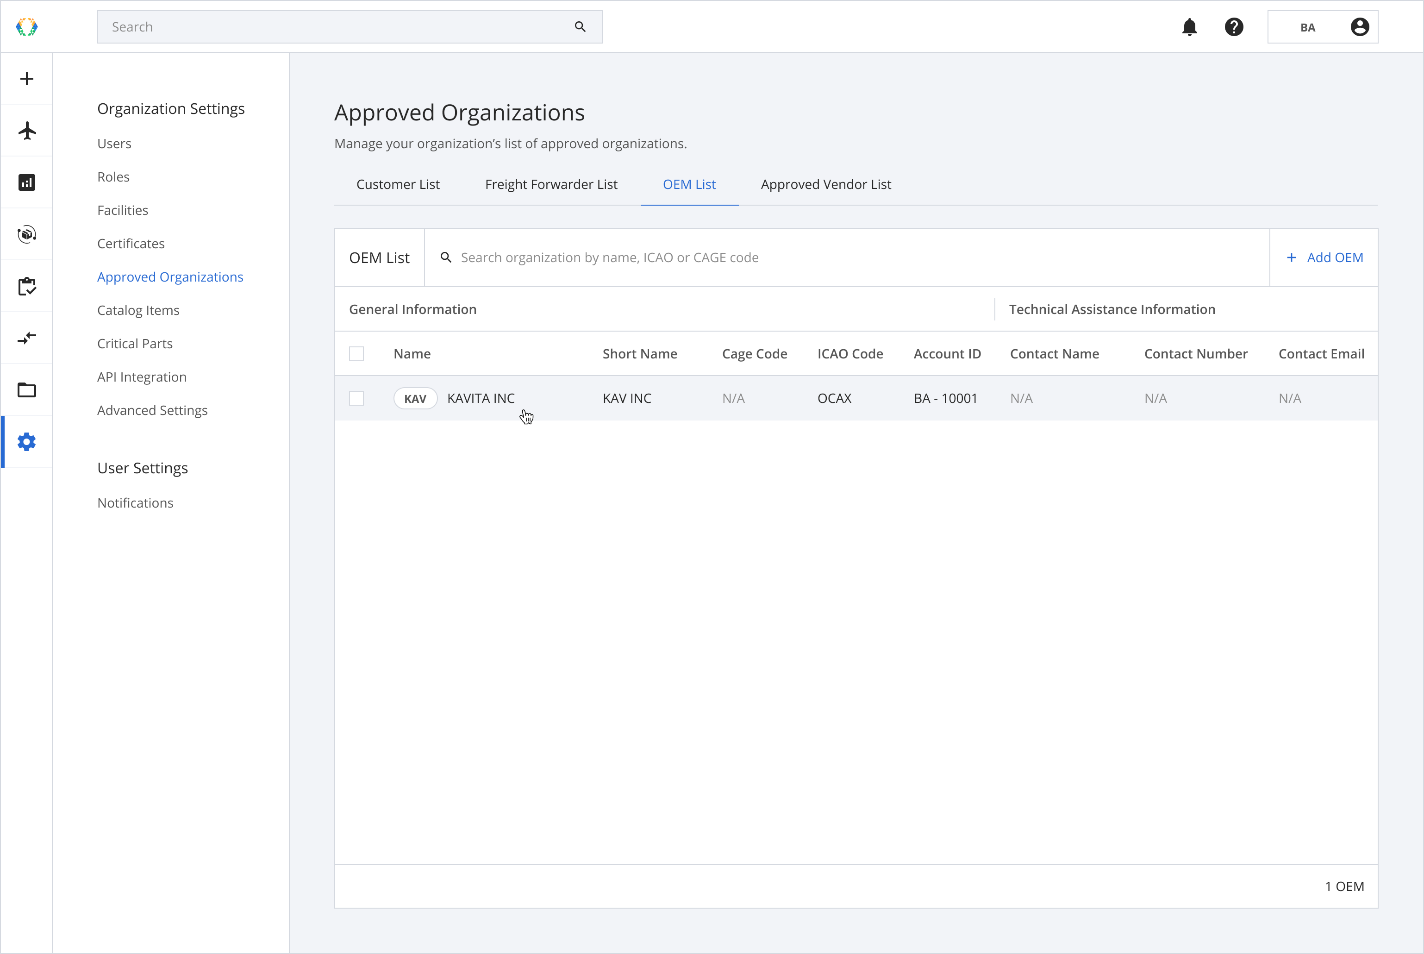
Task: Click the KAV badge in the table row
Action: point(415,399)
